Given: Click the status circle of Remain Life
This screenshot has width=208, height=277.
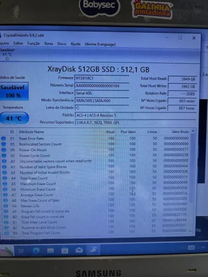Looking at the screenshot, I should pos(6,206).
